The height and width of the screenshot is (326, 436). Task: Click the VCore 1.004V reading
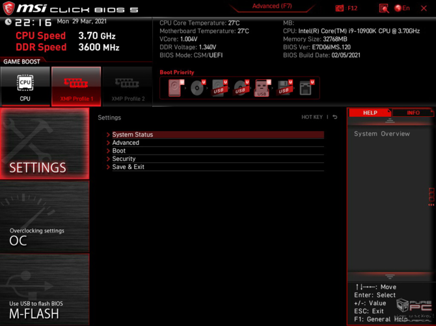(x=178, y=39)
